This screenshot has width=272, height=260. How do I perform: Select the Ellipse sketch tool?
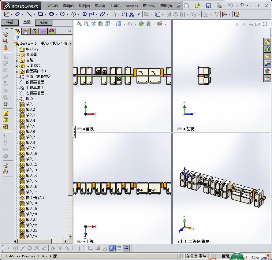102,14
